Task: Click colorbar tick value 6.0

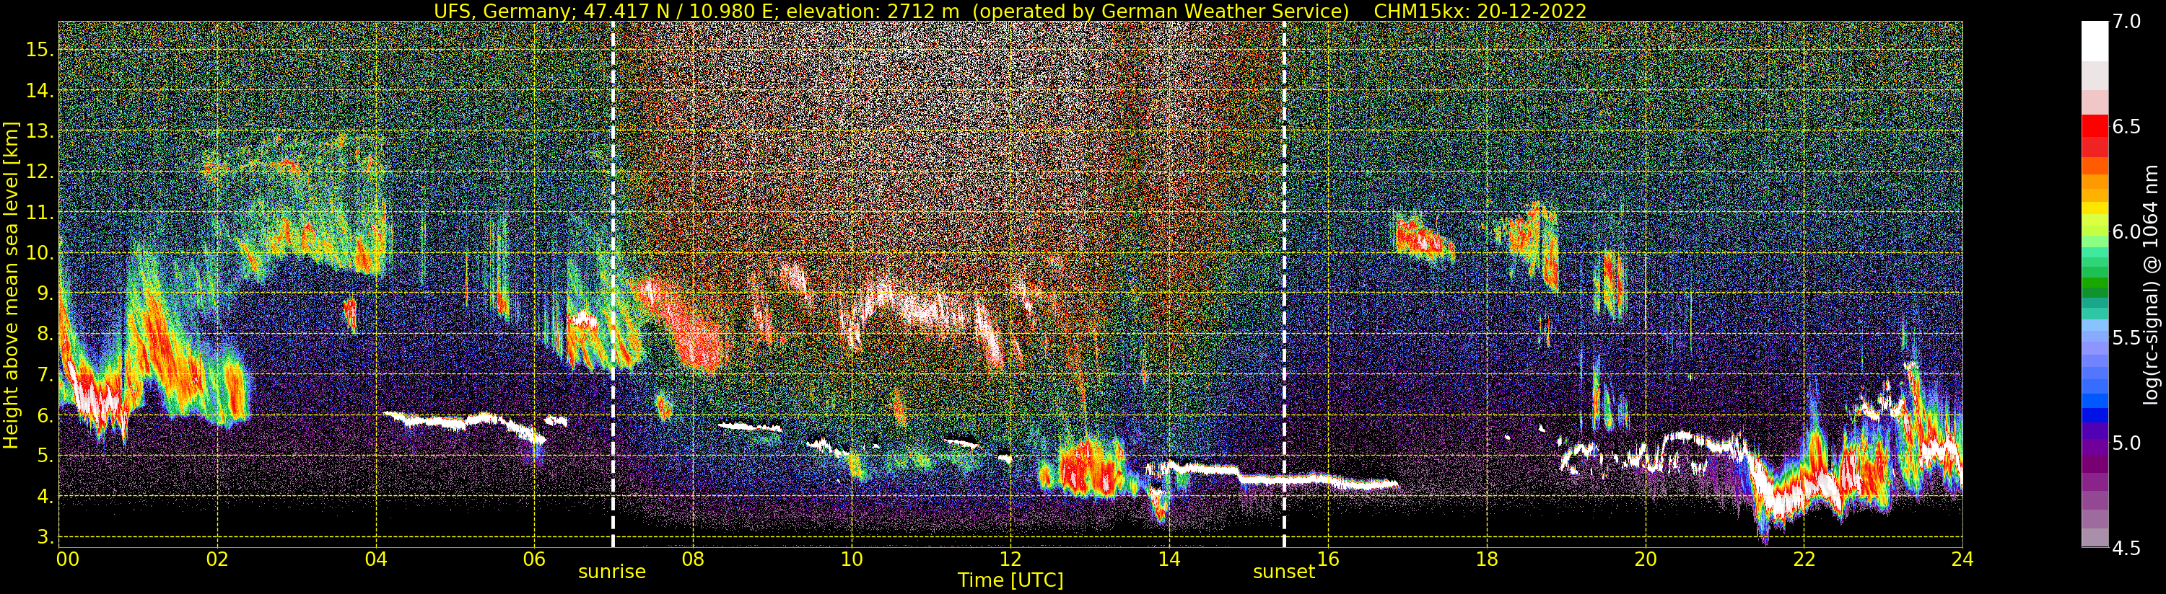Action: pyautogui.click(x=2126, y=232)
